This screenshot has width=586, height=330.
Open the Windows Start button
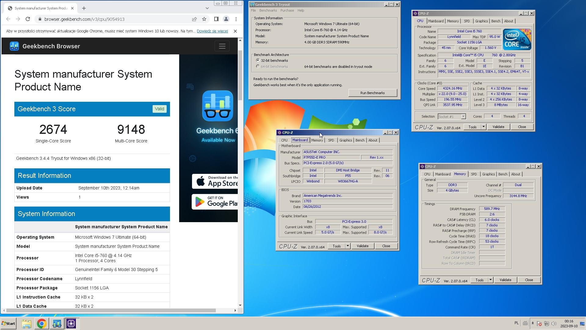pos(9,323)
